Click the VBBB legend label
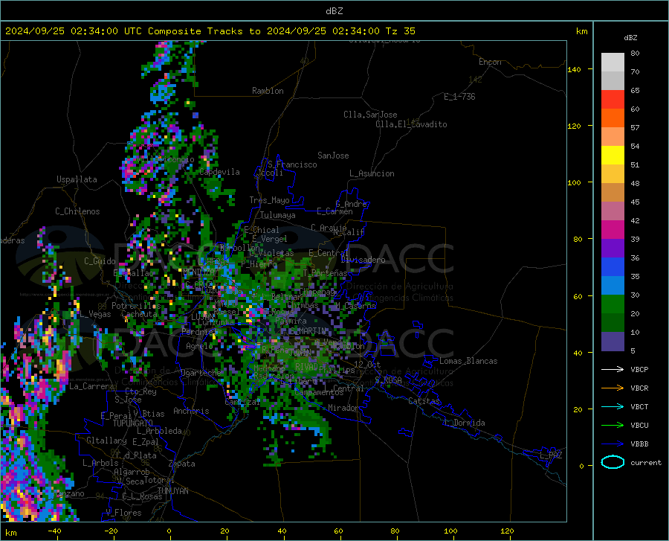The height and width of the screenshot is (541, 669). 639,444
